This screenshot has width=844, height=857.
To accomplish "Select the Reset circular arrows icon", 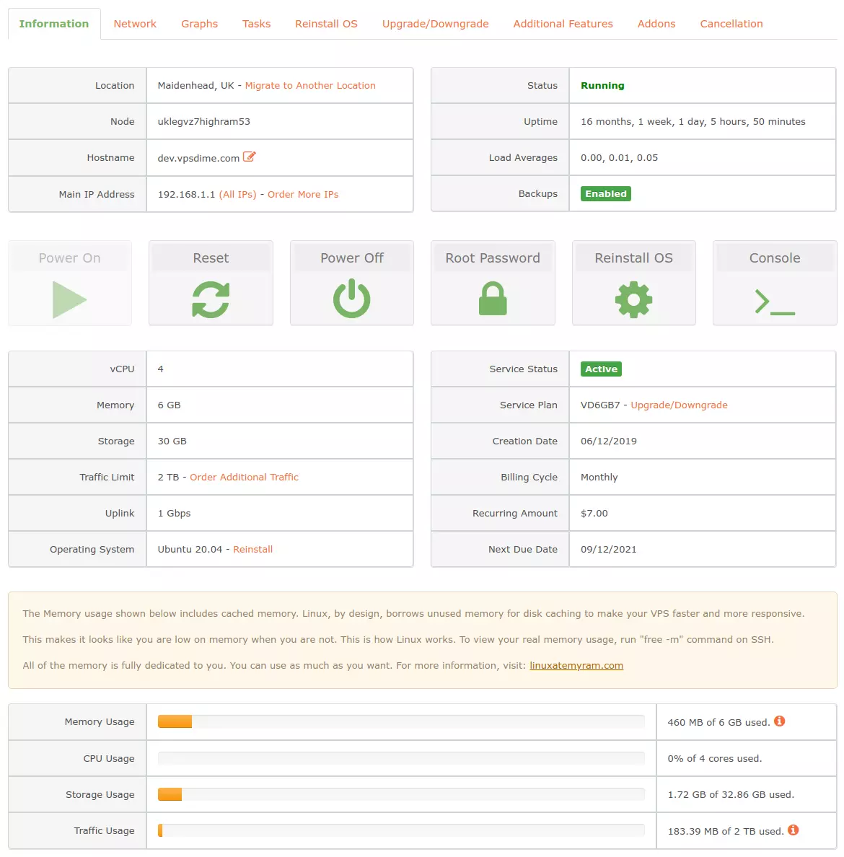I will (x=211, y=299).
